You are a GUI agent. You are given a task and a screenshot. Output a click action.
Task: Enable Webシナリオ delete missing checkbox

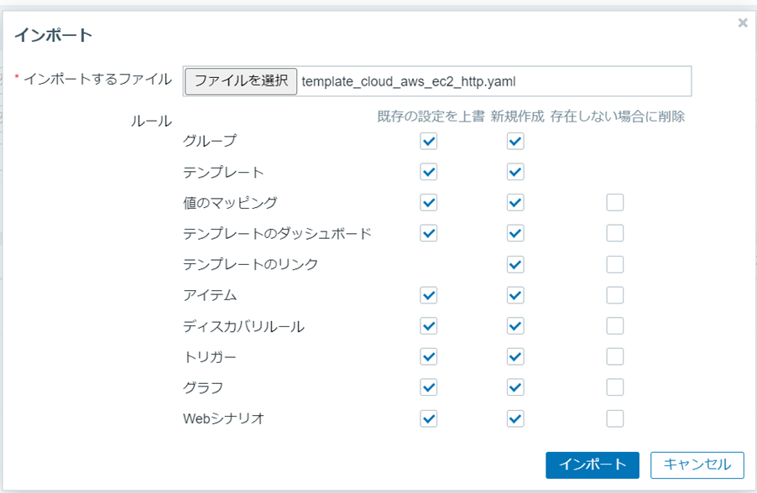click(x=615, y=418)
